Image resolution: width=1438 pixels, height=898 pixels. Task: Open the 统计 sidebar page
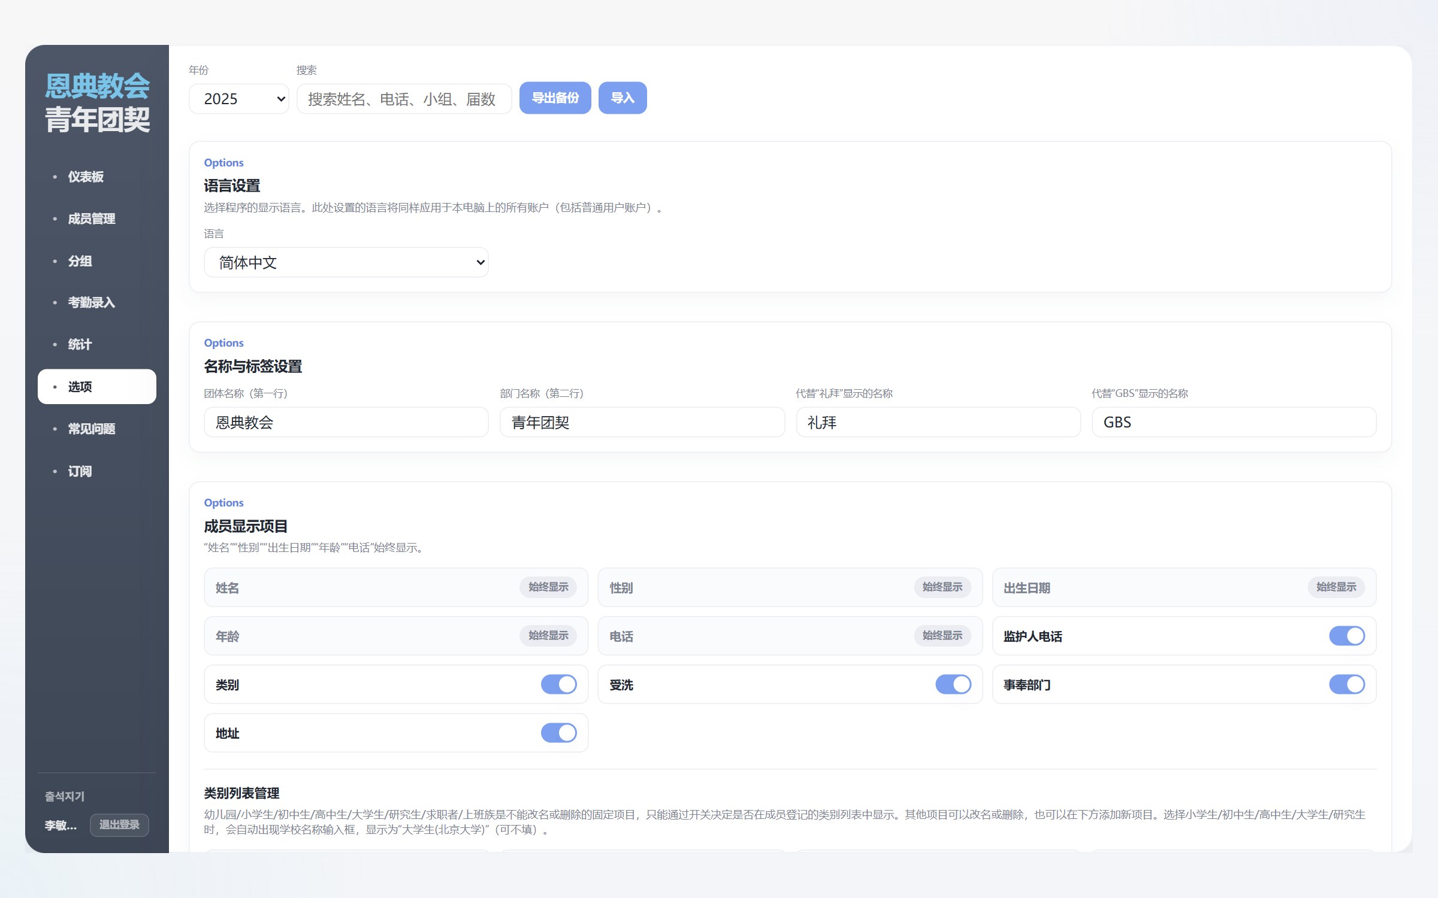(x=96, y=344)
